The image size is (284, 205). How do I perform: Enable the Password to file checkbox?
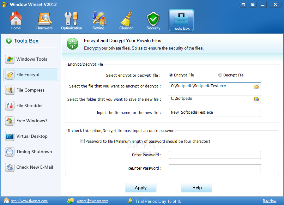coord(82,141)
